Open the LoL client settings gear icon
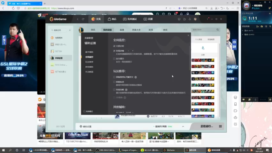This screenshot has height=153, width=272. point(265,2)
